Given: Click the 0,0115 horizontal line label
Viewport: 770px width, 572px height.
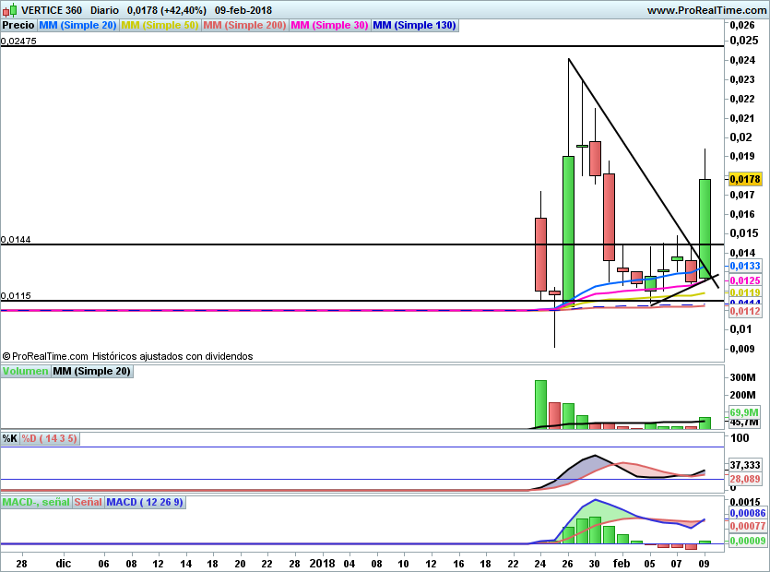Looking at the screenshot, I should pyautogui.click(x=16, y=295).
